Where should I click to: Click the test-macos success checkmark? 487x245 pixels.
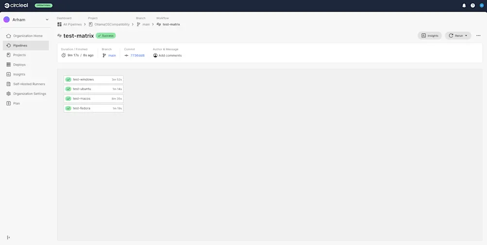[68, 98]
